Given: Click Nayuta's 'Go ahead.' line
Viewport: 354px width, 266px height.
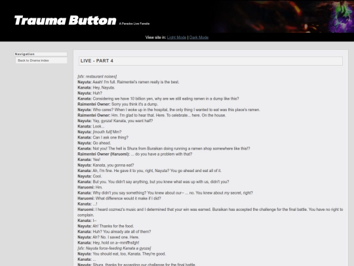Looking at the screenshot, I should click(x=94, y=143).
